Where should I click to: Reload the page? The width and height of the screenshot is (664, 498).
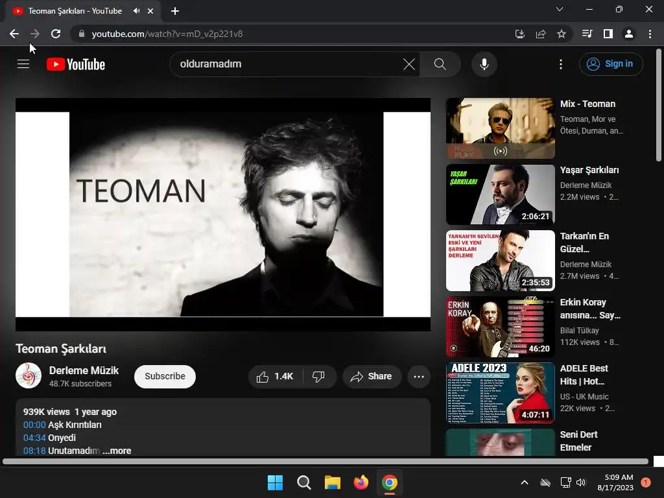56,34
